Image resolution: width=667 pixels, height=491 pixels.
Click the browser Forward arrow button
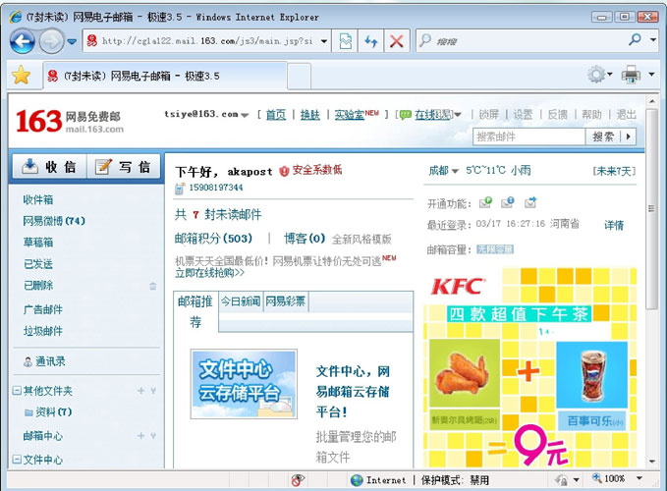pos(51,41)
